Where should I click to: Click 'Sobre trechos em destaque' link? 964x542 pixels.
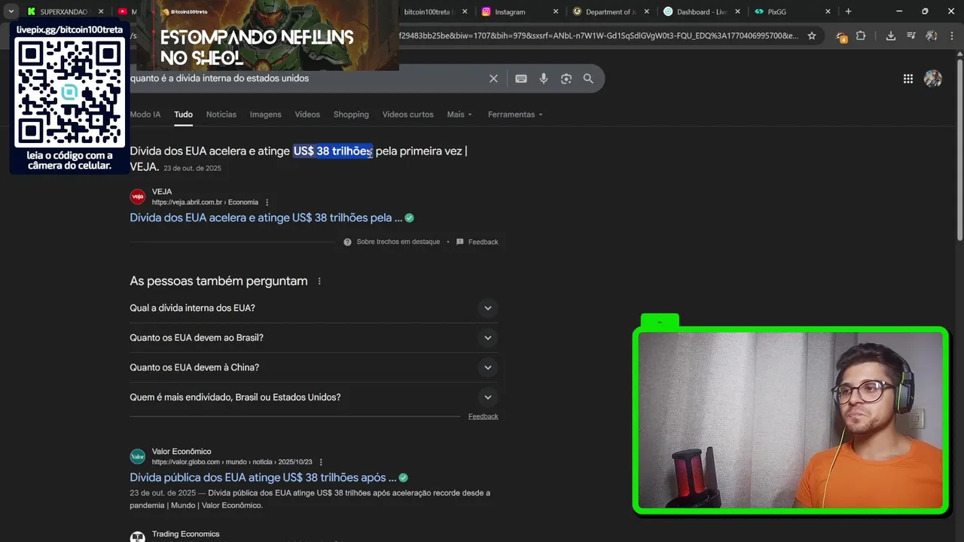tap(398, 242)
